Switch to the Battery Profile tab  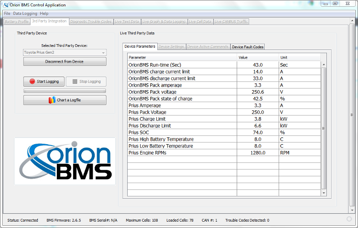tap(17, 22)
